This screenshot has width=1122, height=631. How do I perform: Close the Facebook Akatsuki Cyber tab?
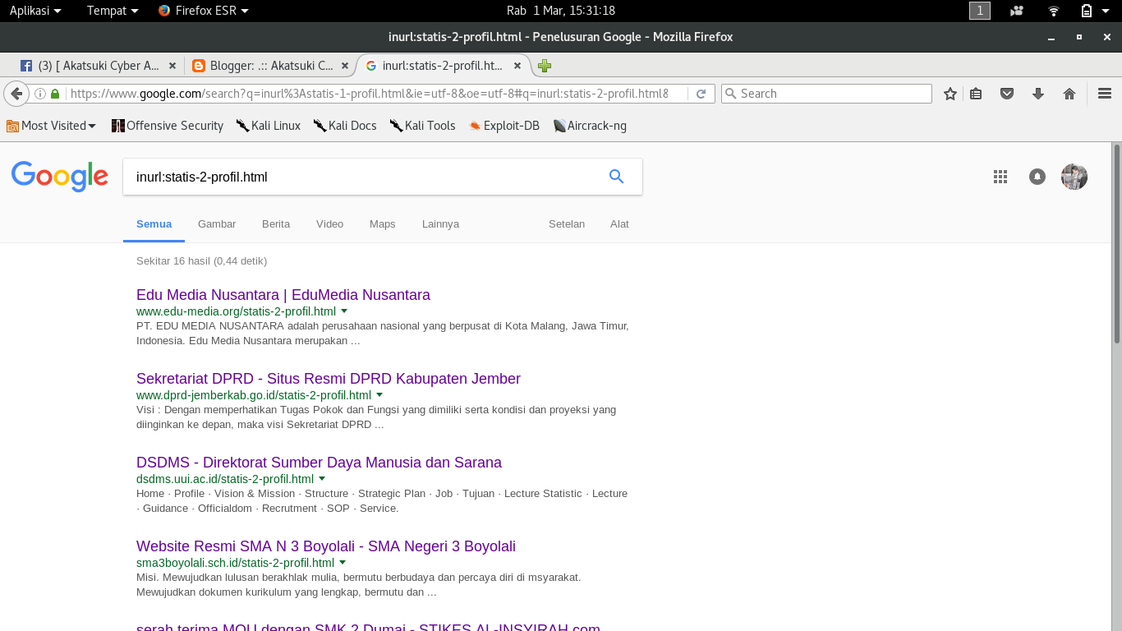pos(172,66)
